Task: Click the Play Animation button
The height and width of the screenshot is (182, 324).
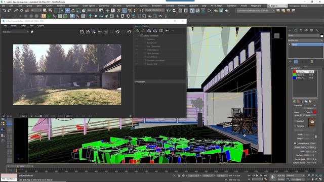Action: (257, 175)
